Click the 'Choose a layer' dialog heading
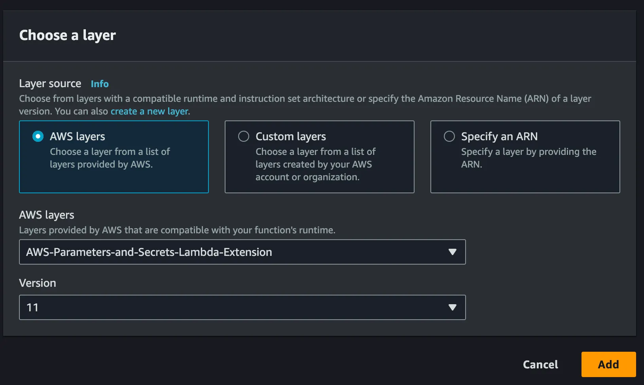This screenshot has width=644, height=385. click(68, 35)
